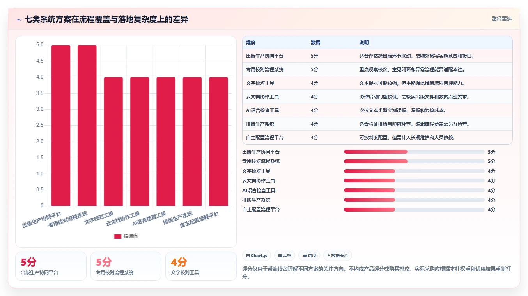Click the 文字校对工具 progress bar
The width and height of the screenshot is (528, 296).
pos(414,171)
